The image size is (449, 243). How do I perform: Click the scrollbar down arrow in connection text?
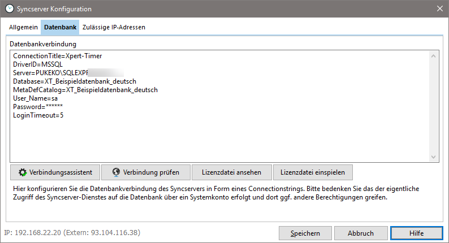[434, 157]
